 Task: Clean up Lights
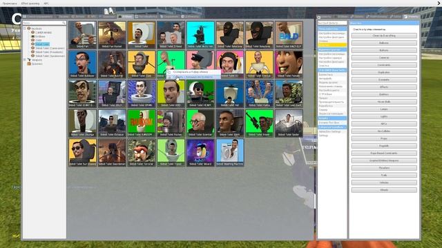[x=384, y=116]
